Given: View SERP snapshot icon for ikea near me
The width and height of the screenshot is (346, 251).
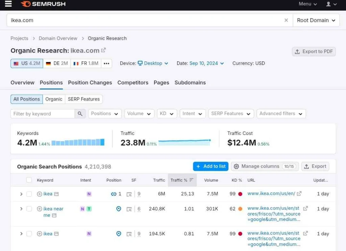Looking at the screenshot, I should point(129,209).
